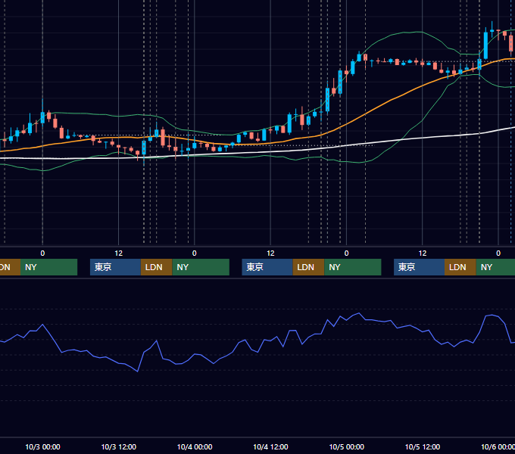Click the 10/4 00:00 date label
Image resolution: width=515 pixels, height=454 pixels.
pos(195,446)
